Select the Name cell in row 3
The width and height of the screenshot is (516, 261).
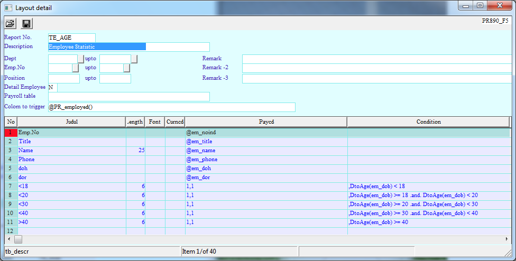[x=72, y=151]
